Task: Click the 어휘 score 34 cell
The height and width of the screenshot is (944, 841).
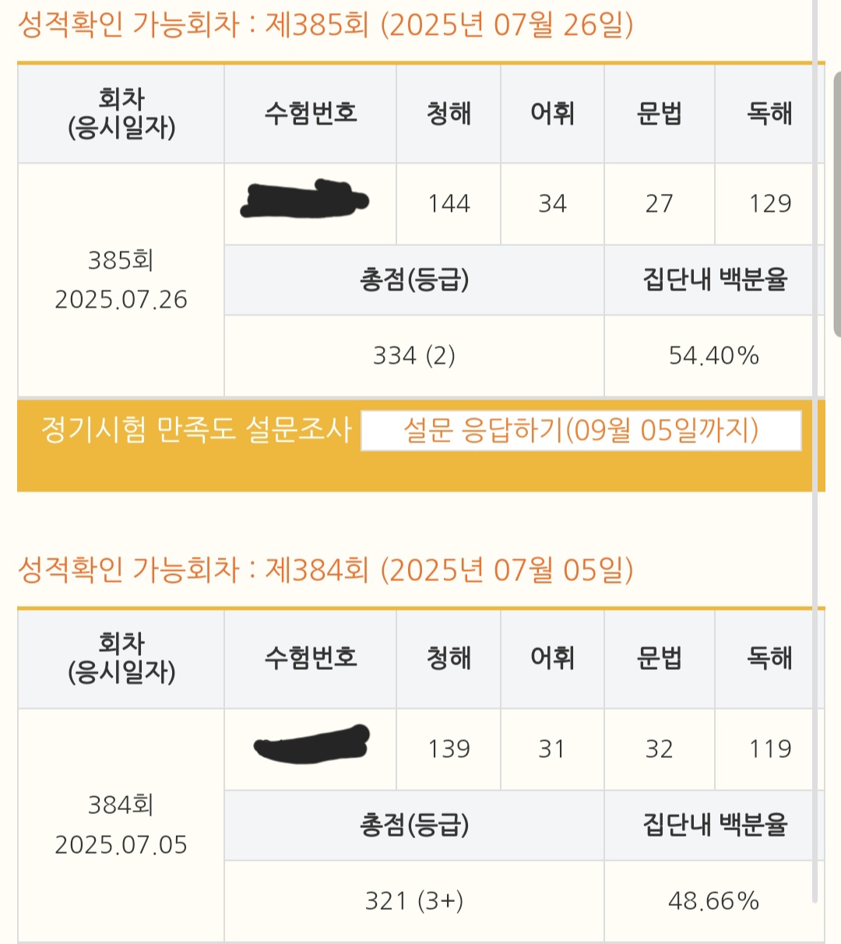Action: [x=552, y=204]
